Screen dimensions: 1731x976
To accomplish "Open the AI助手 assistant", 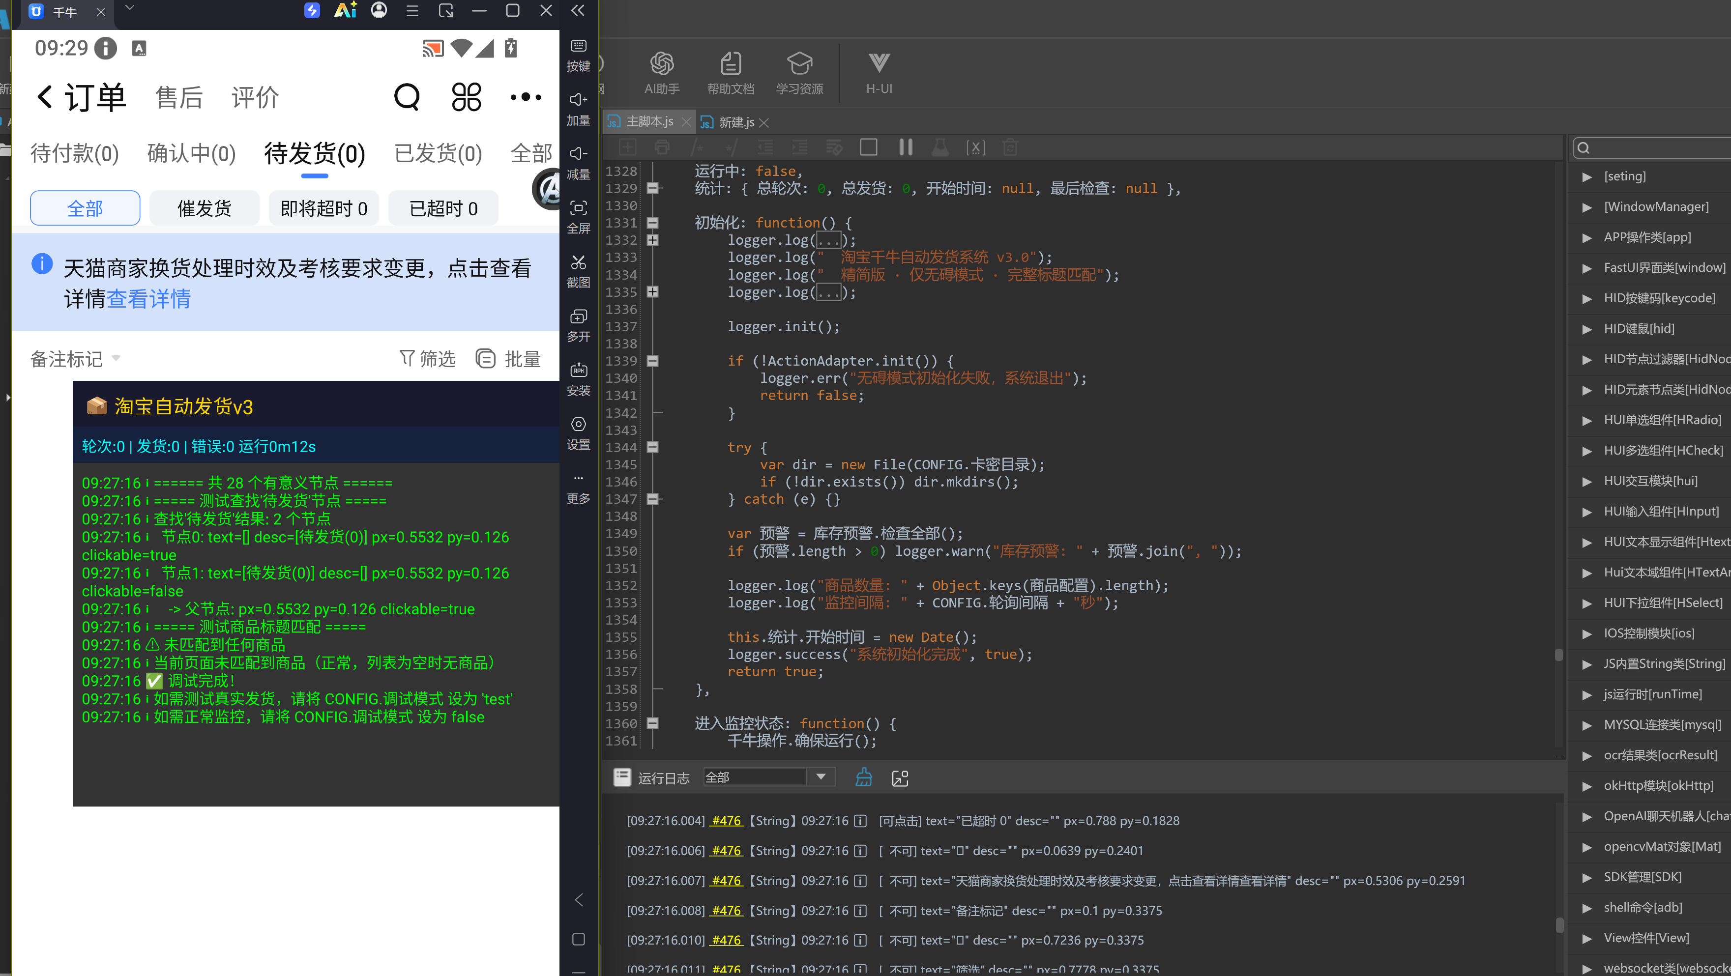I will [x=662, y=73].
